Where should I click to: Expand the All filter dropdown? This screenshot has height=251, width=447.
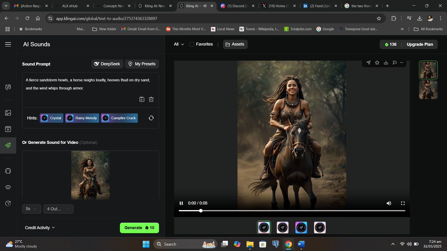point(179,44)
